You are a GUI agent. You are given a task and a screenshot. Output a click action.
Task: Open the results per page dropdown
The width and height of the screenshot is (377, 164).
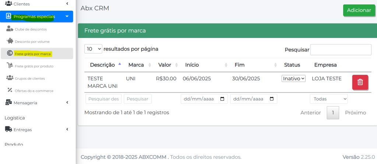[94, 49]
